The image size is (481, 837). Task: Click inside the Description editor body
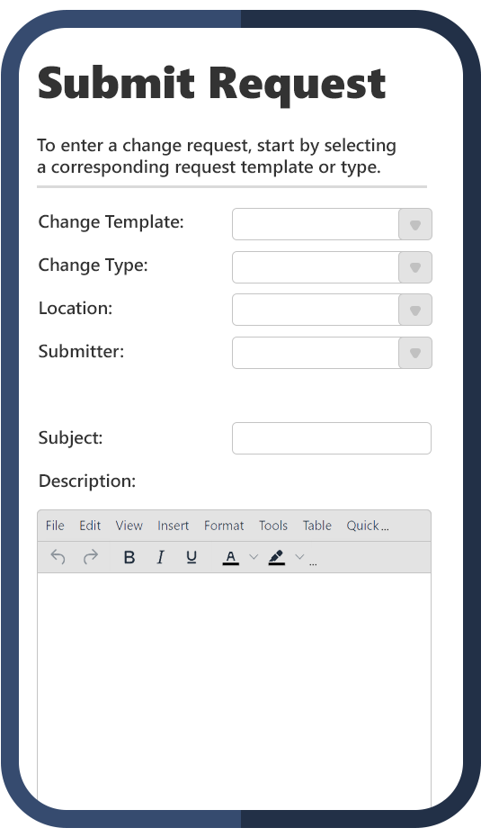click(234, 688)
